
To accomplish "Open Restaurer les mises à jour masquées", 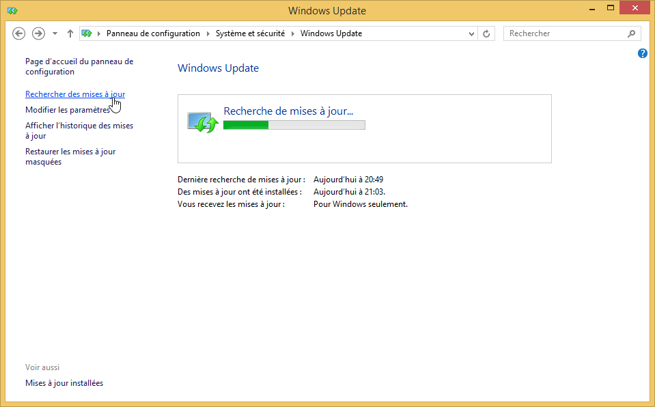I will pyautogui.click(x=70, y=156).
